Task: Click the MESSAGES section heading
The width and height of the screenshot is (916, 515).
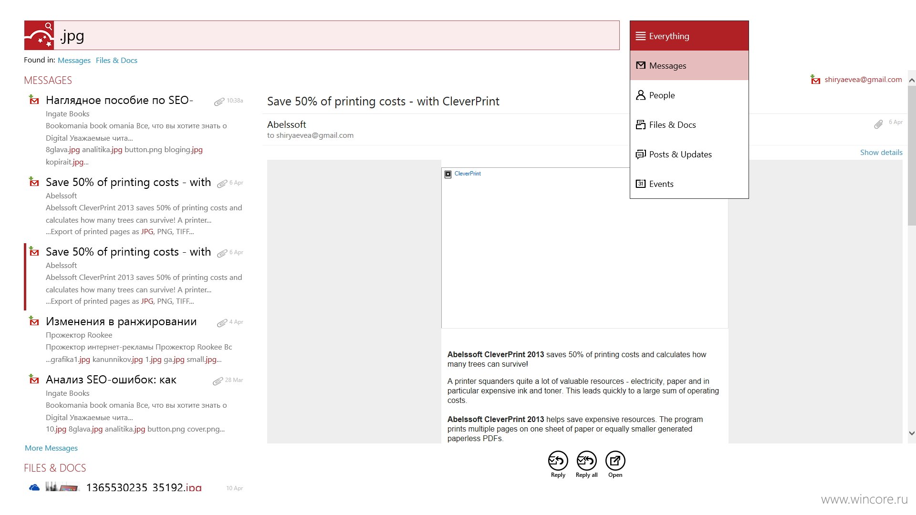Action: pyautogui.click(x=48, y=80)
